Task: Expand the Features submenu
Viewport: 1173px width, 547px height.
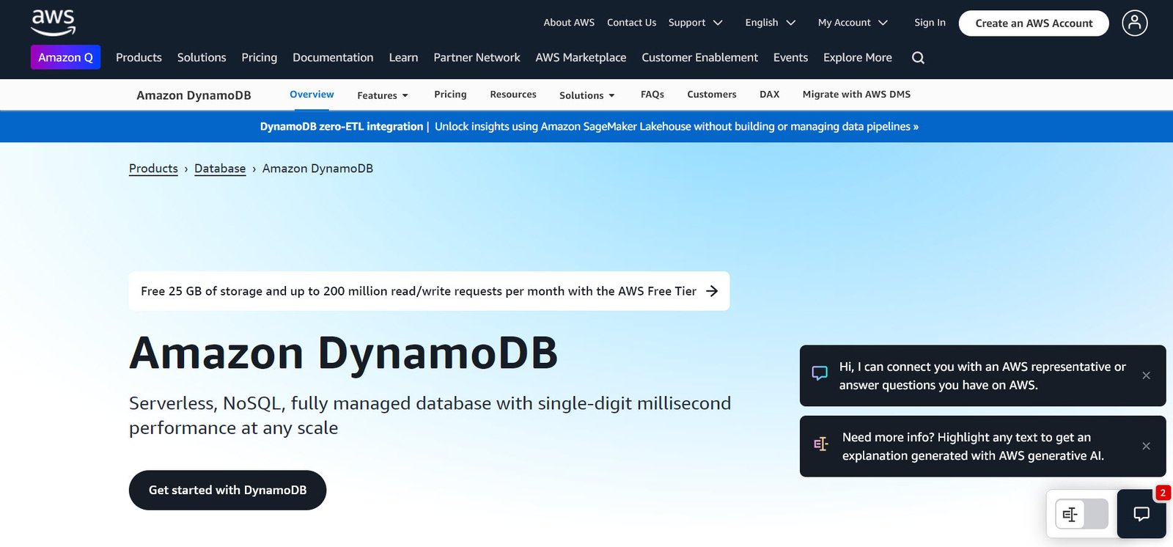Action: pyautogui.click(x=383, y=95)
